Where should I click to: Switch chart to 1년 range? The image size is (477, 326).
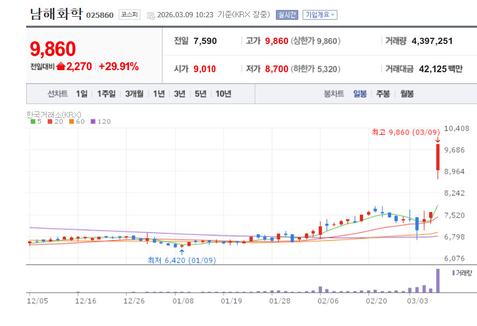click(159, 94)
